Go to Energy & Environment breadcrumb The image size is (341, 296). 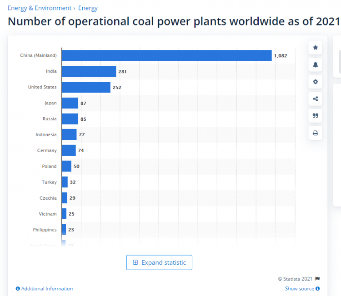pyautogui.click(x=40, y=8)
